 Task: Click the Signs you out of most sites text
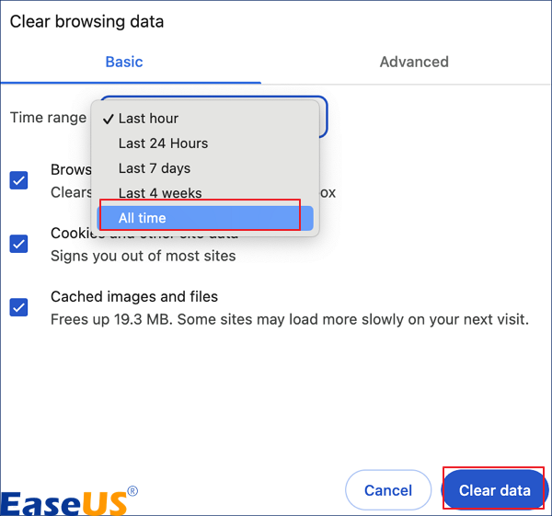pos(143,256)
